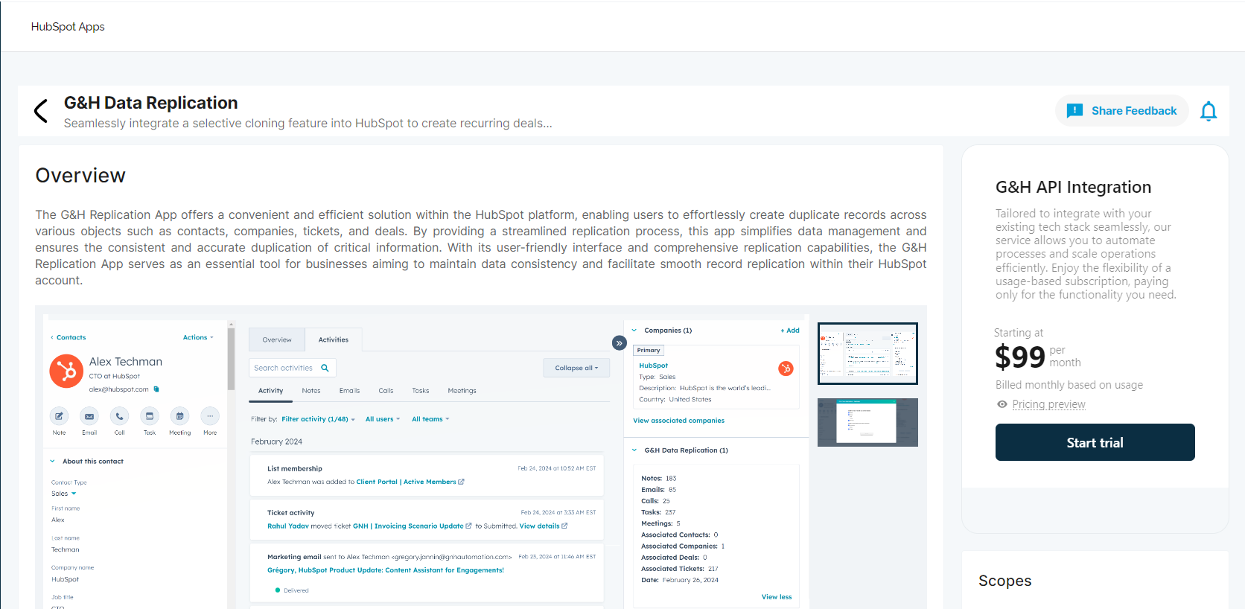This screenshot has height=609, width=1245.
Task: Click the Email icon under Alex Techman
Action: point(89,416)
